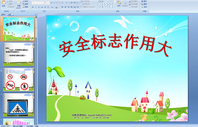The height and width of the screenshot is (127, 198).
Task: Click the Font Color A swatch
Action: point(57,7)
